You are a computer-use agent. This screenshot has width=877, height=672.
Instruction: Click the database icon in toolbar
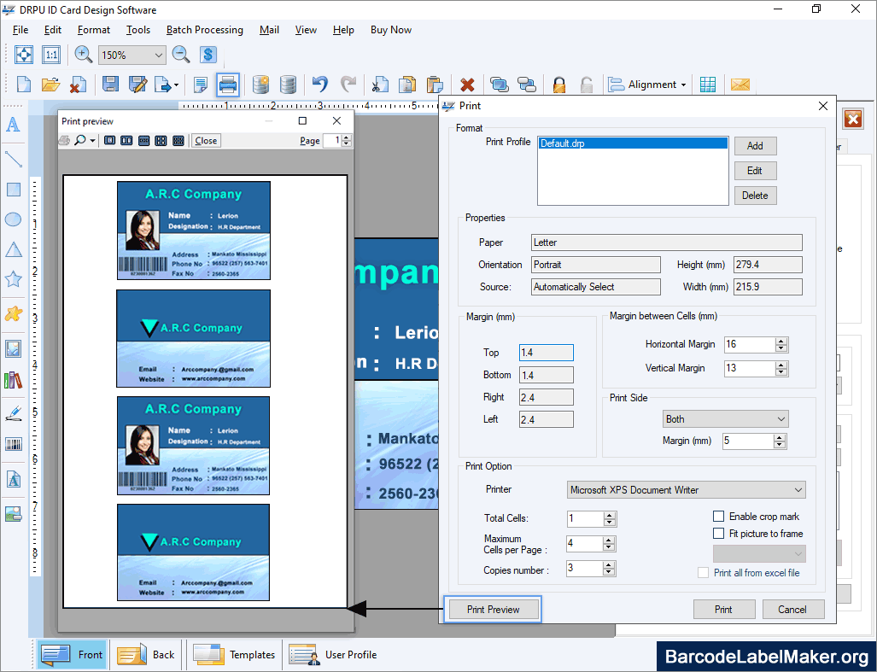[x=288, y=85]
